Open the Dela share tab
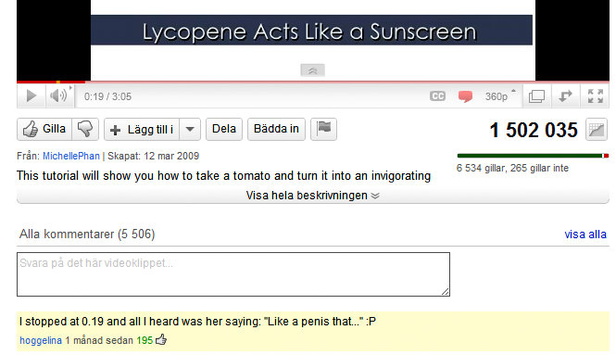Viewport: 616px width, 355px height. (224, 129)
